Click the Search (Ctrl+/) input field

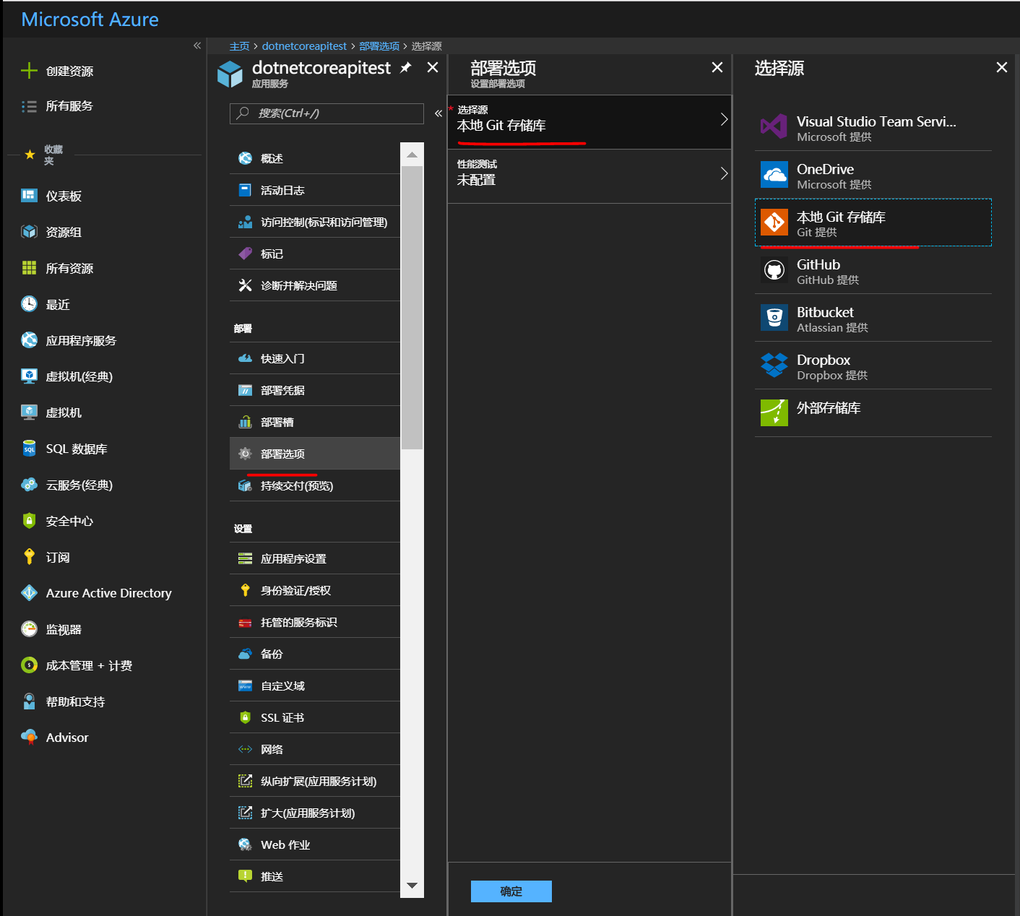point(327,113)
